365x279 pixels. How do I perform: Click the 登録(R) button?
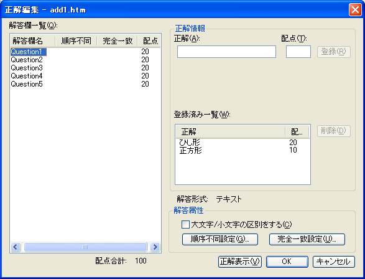pos(333,52)
